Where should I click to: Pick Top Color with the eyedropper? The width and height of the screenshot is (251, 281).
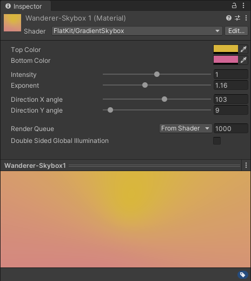tap(243, 49)
